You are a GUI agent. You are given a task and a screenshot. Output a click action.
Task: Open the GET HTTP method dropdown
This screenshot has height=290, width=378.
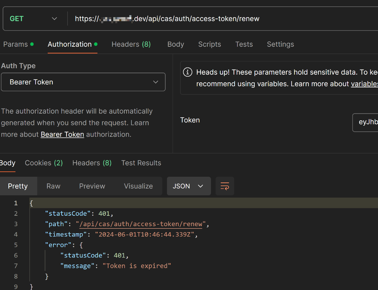point(34,18)
